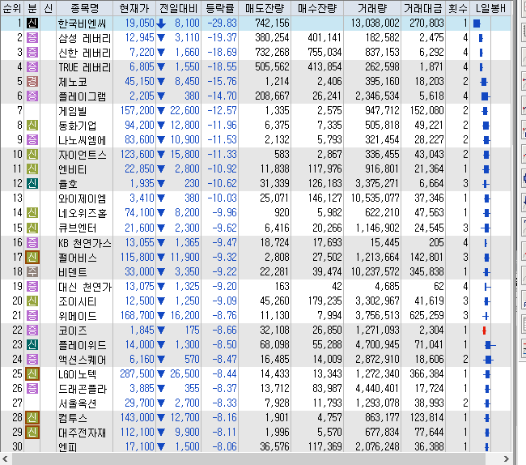Click the right arrow of horizontal scrollbar
Screen dimensions: 526x465
coord(507,459)
